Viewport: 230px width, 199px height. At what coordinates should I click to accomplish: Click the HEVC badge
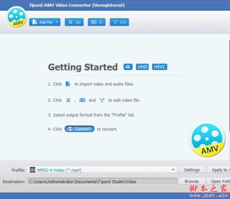(160, 67)
